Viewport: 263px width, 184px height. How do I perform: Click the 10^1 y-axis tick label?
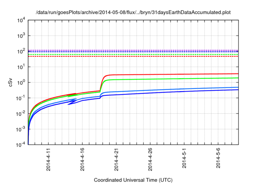(21, 67)
